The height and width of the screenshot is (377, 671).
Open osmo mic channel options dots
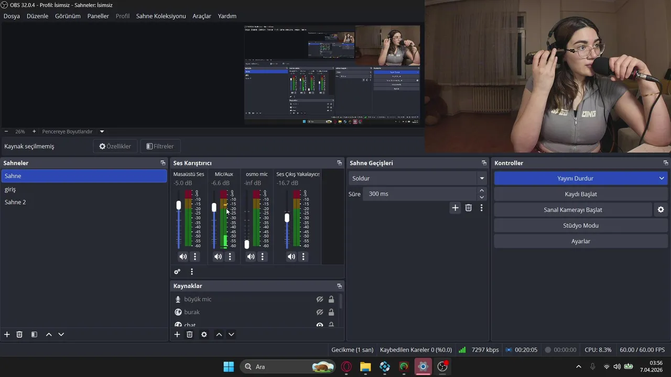(x=263, y=257)
